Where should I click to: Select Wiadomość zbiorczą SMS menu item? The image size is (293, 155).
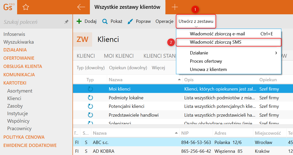[x=215, y=42]
